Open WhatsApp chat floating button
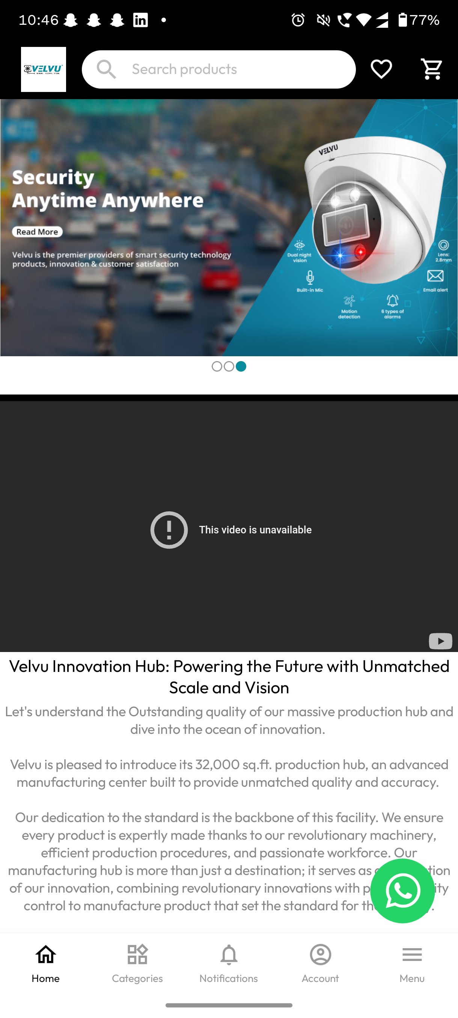The width and height of the screenshot is (458, 1018). point(402,891)
